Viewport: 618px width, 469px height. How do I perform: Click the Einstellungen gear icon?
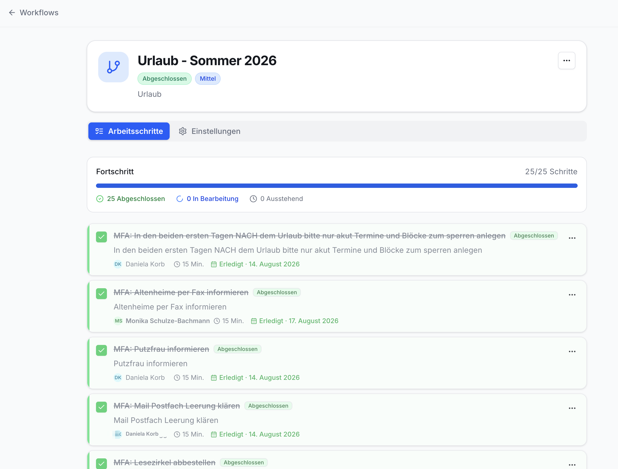183,131
